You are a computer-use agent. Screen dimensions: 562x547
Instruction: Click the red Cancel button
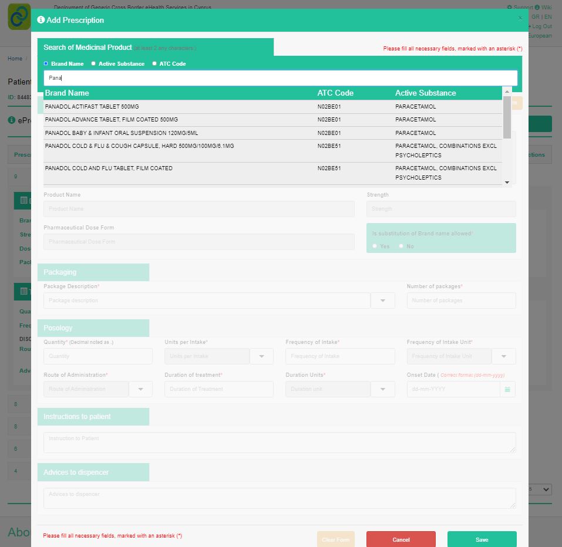(x=401, y=539)
